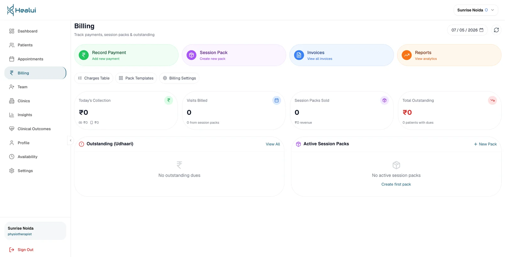The height and width of the screenshot is (257, 505).
Task: Open Patients in the sidebar
Action: pos(35,45)
